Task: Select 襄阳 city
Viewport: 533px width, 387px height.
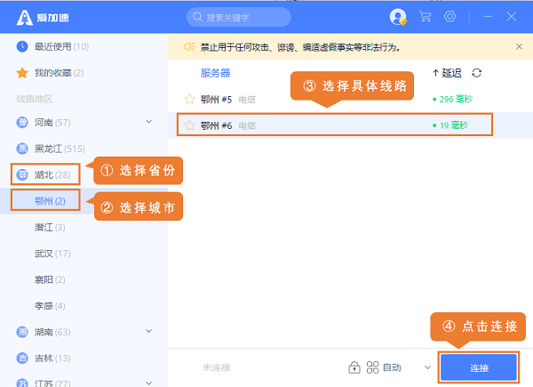Action: (x=50, y=279)
